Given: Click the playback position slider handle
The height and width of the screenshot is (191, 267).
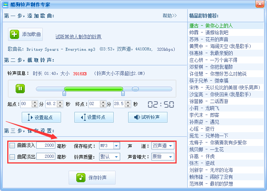Looking at the screenshot, I should pos(135,89).
